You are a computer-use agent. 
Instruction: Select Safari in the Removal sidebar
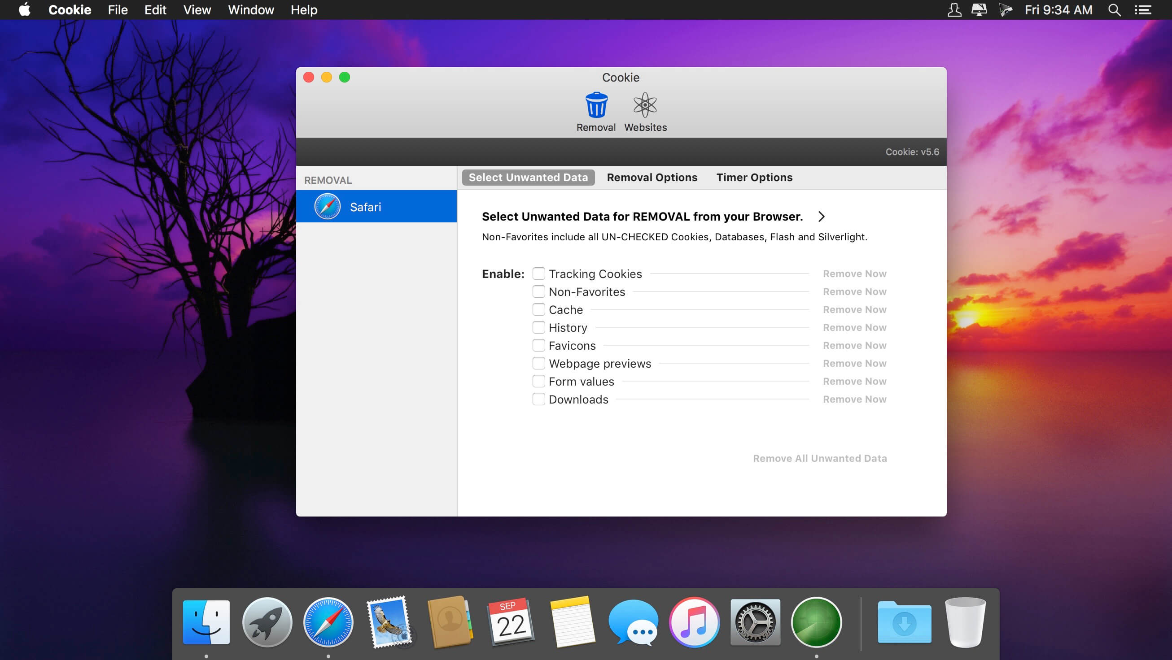coord(376,206)
